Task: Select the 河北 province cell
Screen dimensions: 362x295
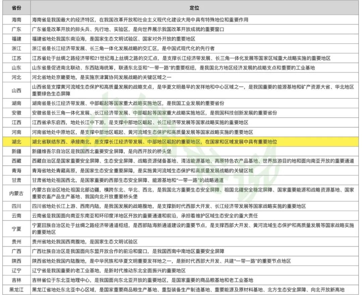Action: (x=16, y=77)
